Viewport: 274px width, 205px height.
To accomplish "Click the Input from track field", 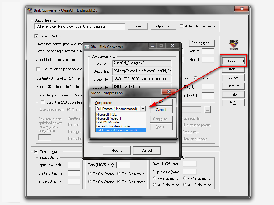I will pos(74,165).
